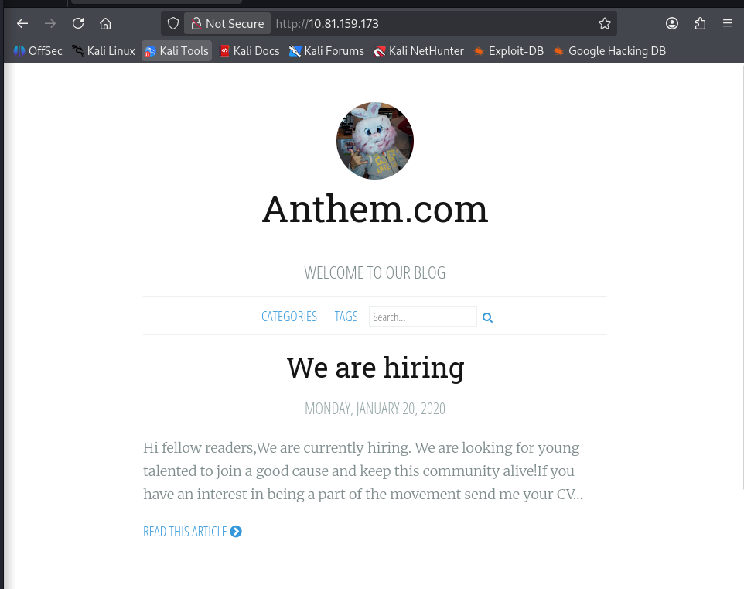Click the bunny avatar image

tap(375, 141)
